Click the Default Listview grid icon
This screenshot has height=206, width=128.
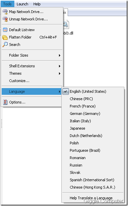pyautogui.click(x=5, y=30)
